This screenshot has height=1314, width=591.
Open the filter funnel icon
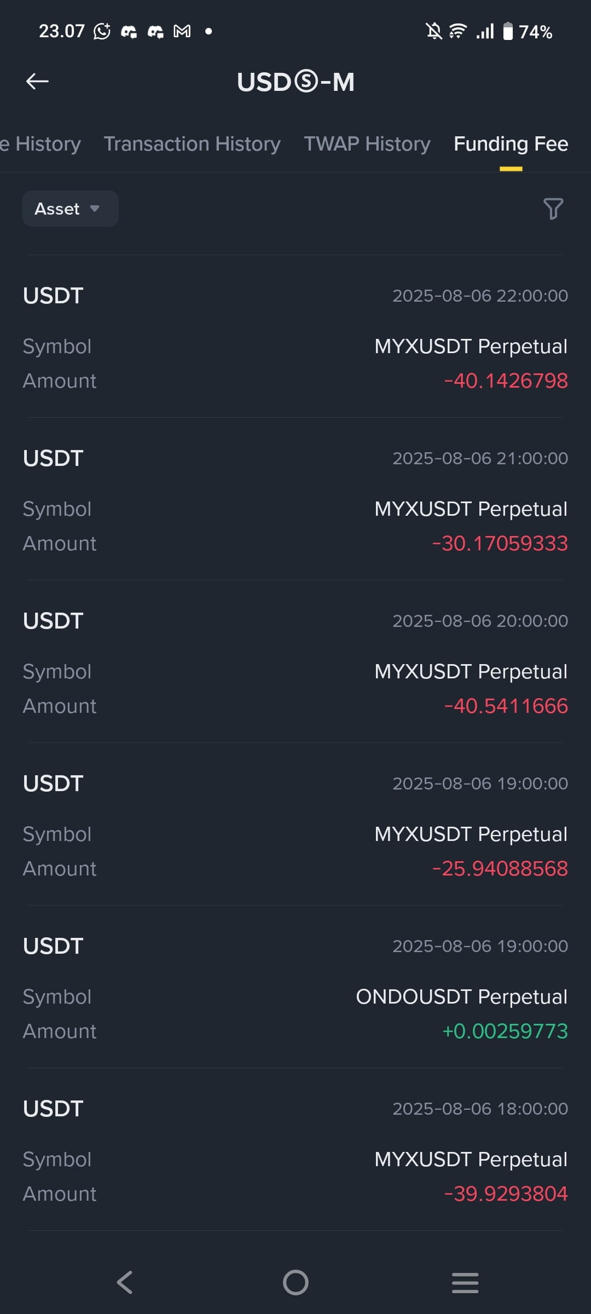pos(553,209)
